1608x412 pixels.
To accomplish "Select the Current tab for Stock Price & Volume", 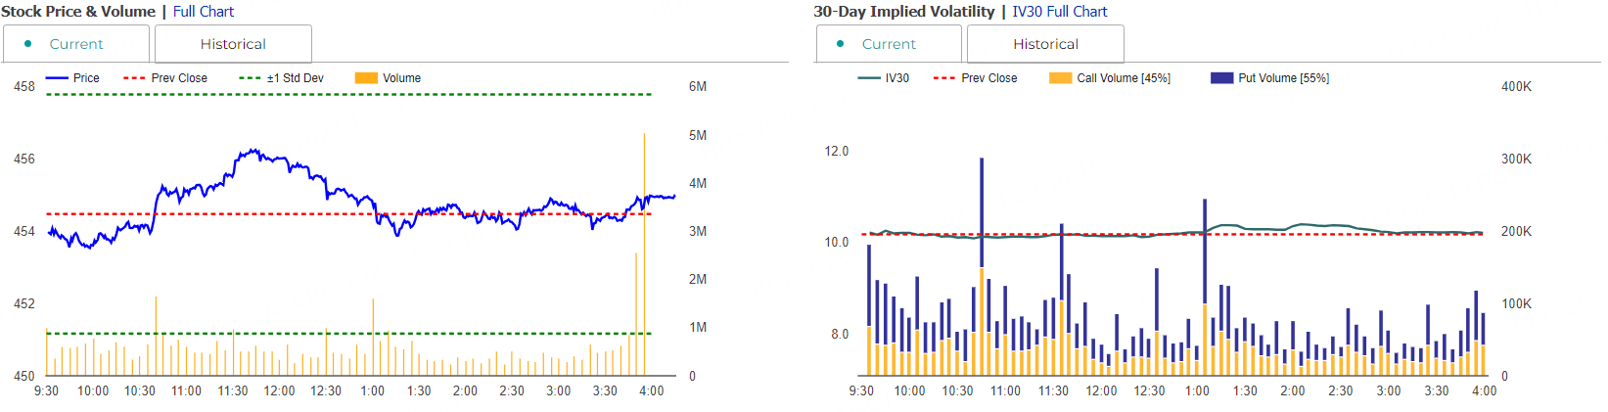I will [x=76, y=44].
